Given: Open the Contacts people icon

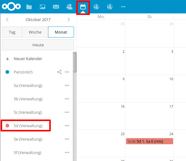Looking at the screenshot, I should coord(69,7).
